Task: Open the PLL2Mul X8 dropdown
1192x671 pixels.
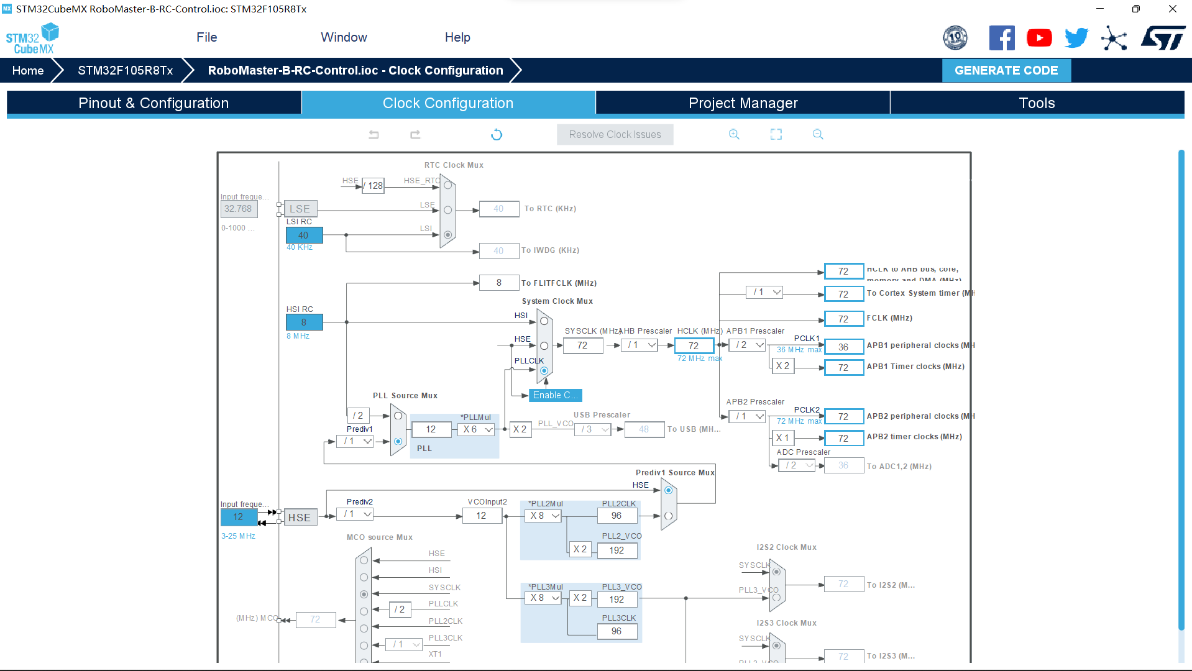Action: click(544, 516)
